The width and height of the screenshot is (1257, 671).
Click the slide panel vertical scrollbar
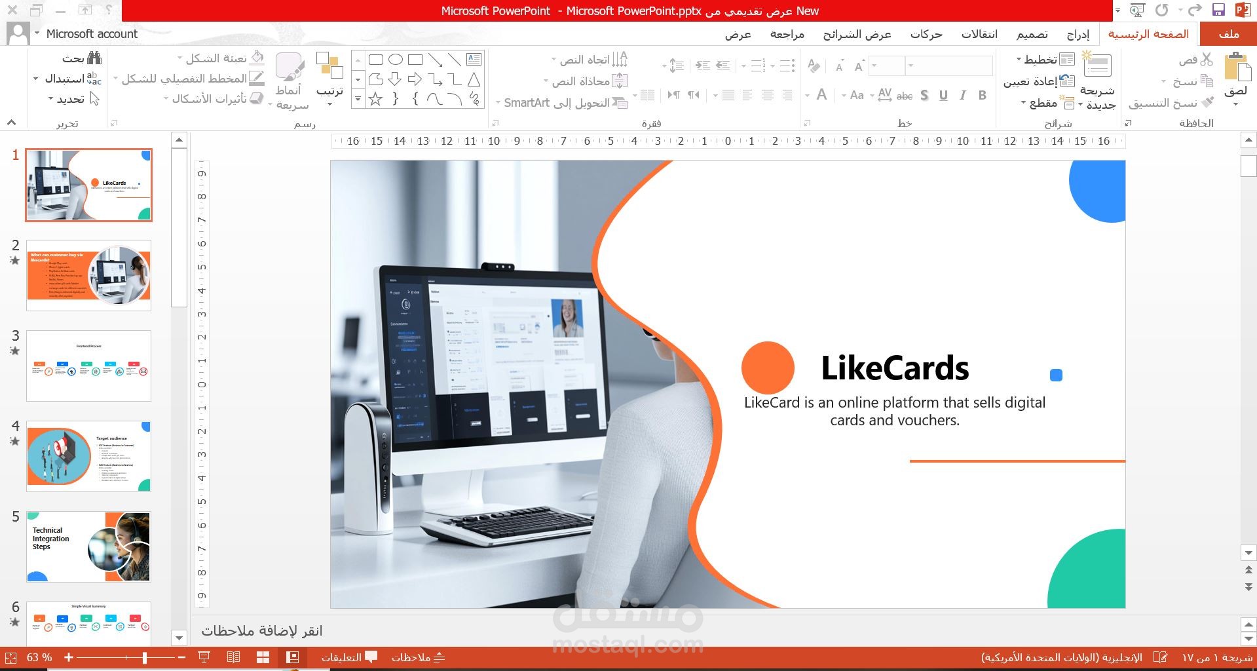pos(179,227)
